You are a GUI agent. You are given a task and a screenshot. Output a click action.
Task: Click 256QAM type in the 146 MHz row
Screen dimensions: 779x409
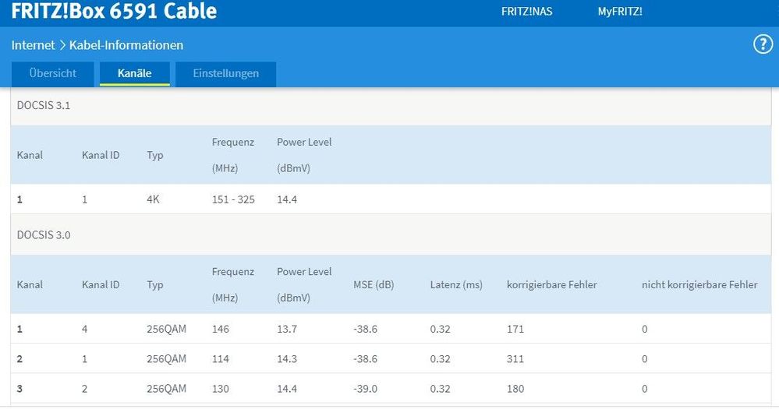(166, 329)
